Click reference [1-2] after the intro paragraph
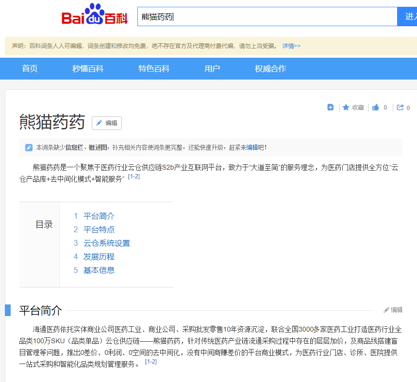Image resolution: width=417 pixels, height=382 pixels. [x=134, y=176]
